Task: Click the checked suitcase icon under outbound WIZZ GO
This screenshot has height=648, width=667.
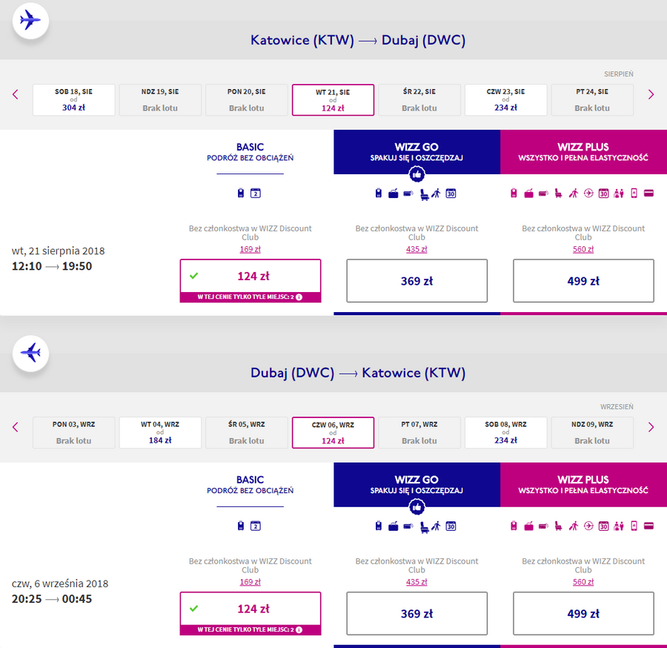Action: (x=394, y=194)
